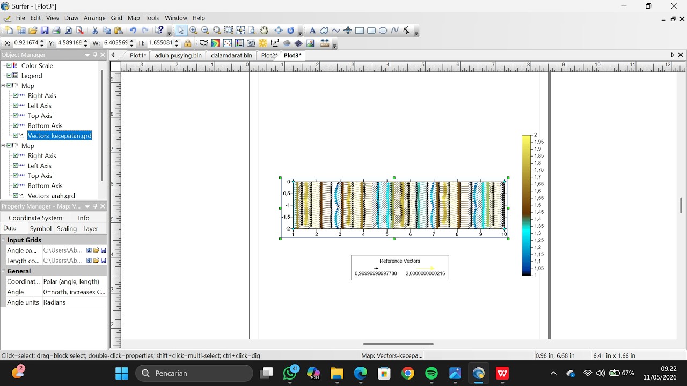Screen dimensions: 687x386
Task: Toggle second Map's Right Axis checkbox
Action: click(x=16, y=155)
